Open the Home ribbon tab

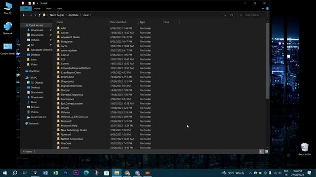[38, 9]
